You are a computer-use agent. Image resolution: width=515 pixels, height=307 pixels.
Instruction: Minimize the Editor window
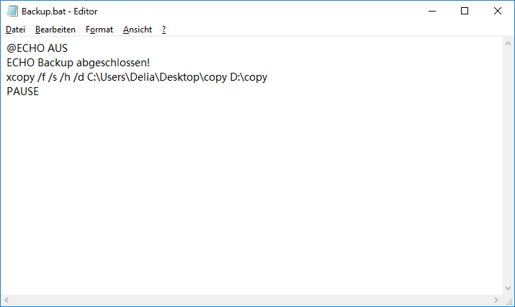coord(432,12)
